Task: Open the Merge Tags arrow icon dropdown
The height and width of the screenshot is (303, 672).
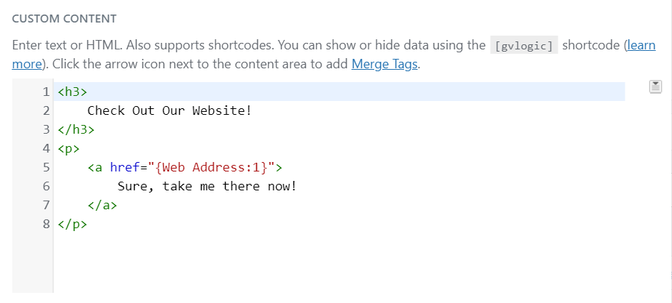Action: pos(655,87)
